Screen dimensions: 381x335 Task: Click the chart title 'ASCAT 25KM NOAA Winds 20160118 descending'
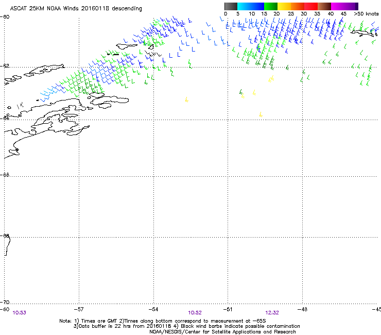pos(76,8)
